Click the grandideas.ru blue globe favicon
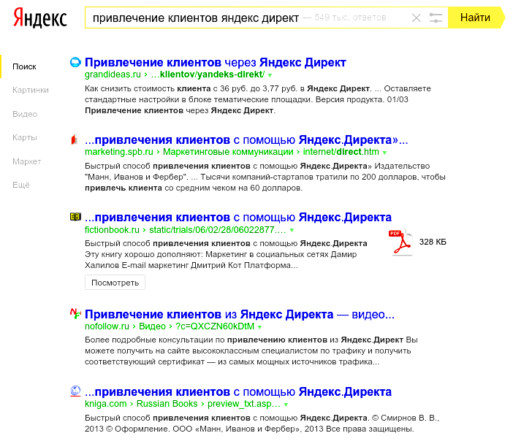Viewport: 513px width, 444px height. click(x=75, y=62)
